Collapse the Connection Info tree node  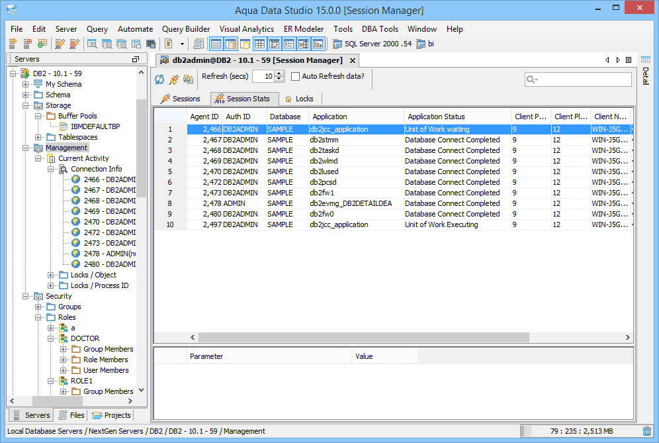coord(51,168)
